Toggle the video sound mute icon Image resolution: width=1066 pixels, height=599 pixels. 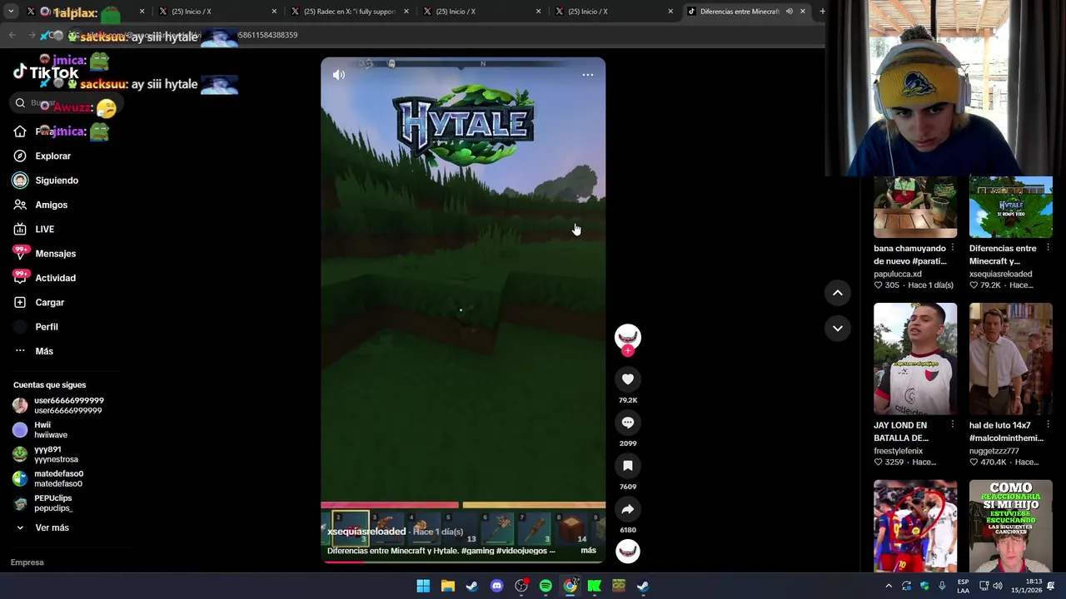coord(339,75)
